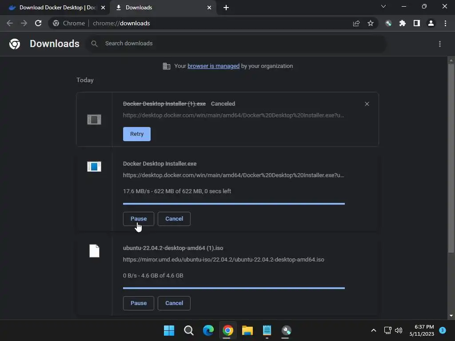455x341 pixels.
Task: Show hidden system tray icons
Action: (x=374, y=330)
